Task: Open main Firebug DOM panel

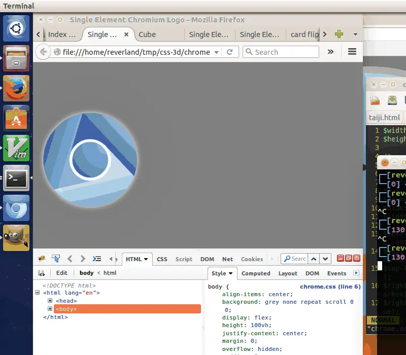Action: tap(207, 259)
